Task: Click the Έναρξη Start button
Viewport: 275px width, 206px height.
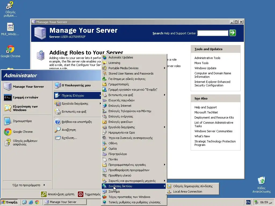Action: coord(9,202)
